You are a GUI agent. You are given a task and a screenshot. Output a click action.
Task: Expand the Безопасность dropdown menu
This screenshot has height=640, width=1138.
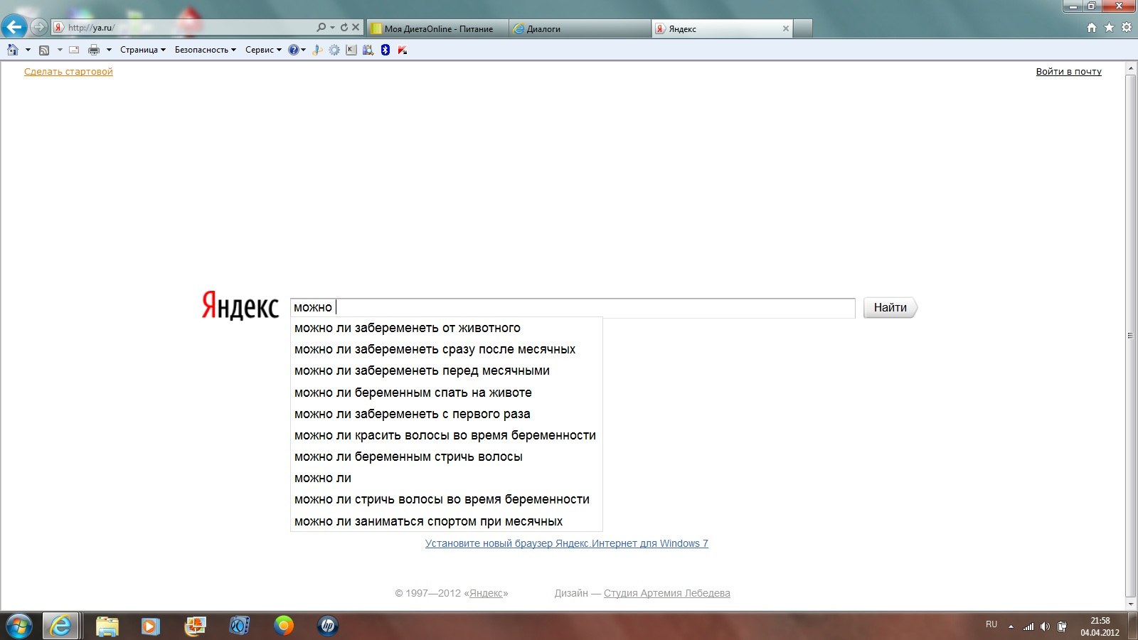tap(205, 50)
